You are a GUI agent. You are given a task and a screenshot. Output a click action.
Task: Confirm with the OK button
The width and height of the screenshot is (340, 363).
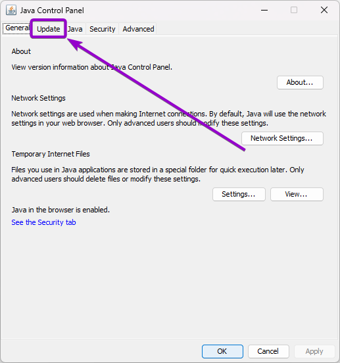222,351
